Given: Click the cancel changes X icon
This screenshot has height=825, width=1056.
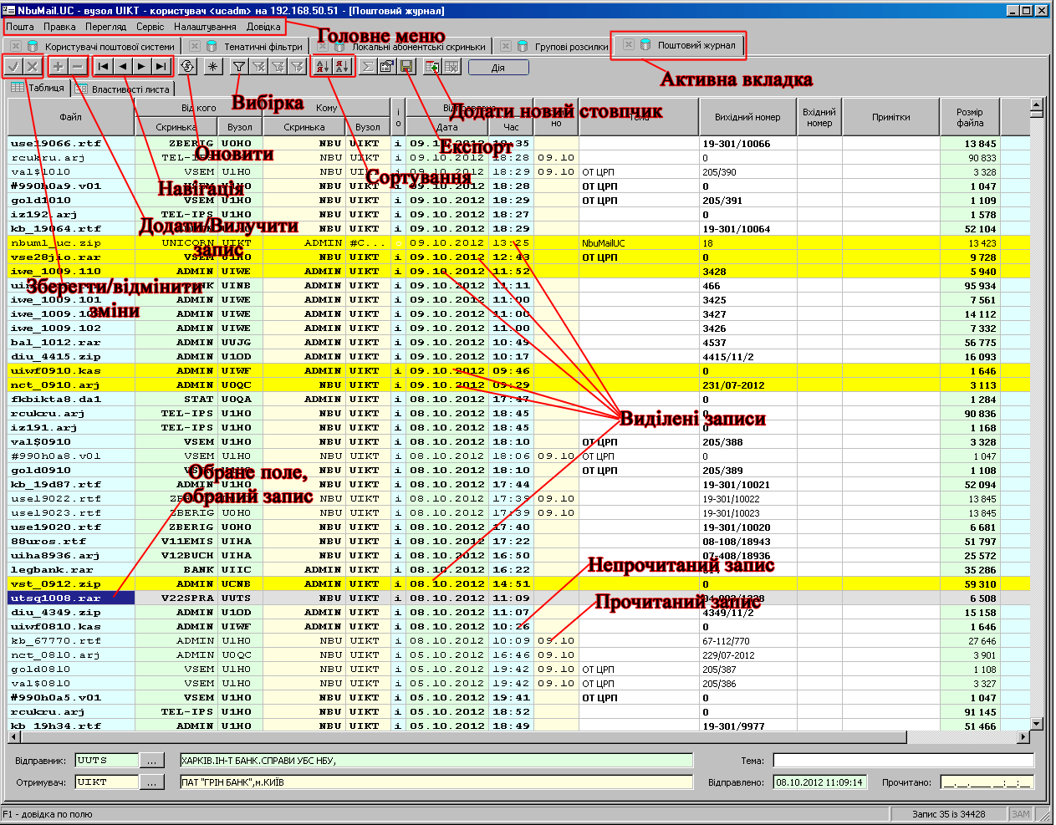Looking at the screenshot, I should click(x=33, y=66).
